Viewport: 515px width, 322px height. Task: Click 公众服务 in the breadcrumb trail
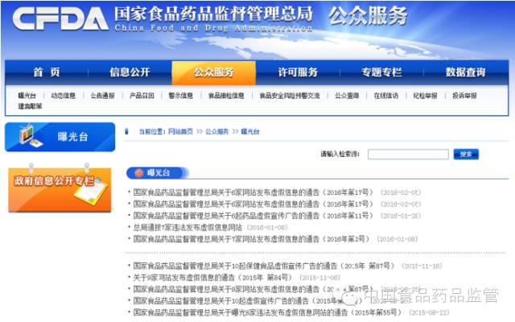coord(216,131)
